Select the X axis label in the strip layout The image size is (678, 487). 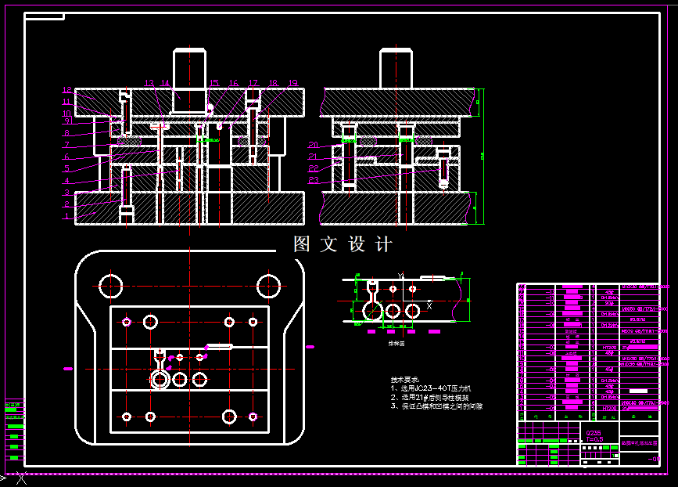tap(429, 306)
